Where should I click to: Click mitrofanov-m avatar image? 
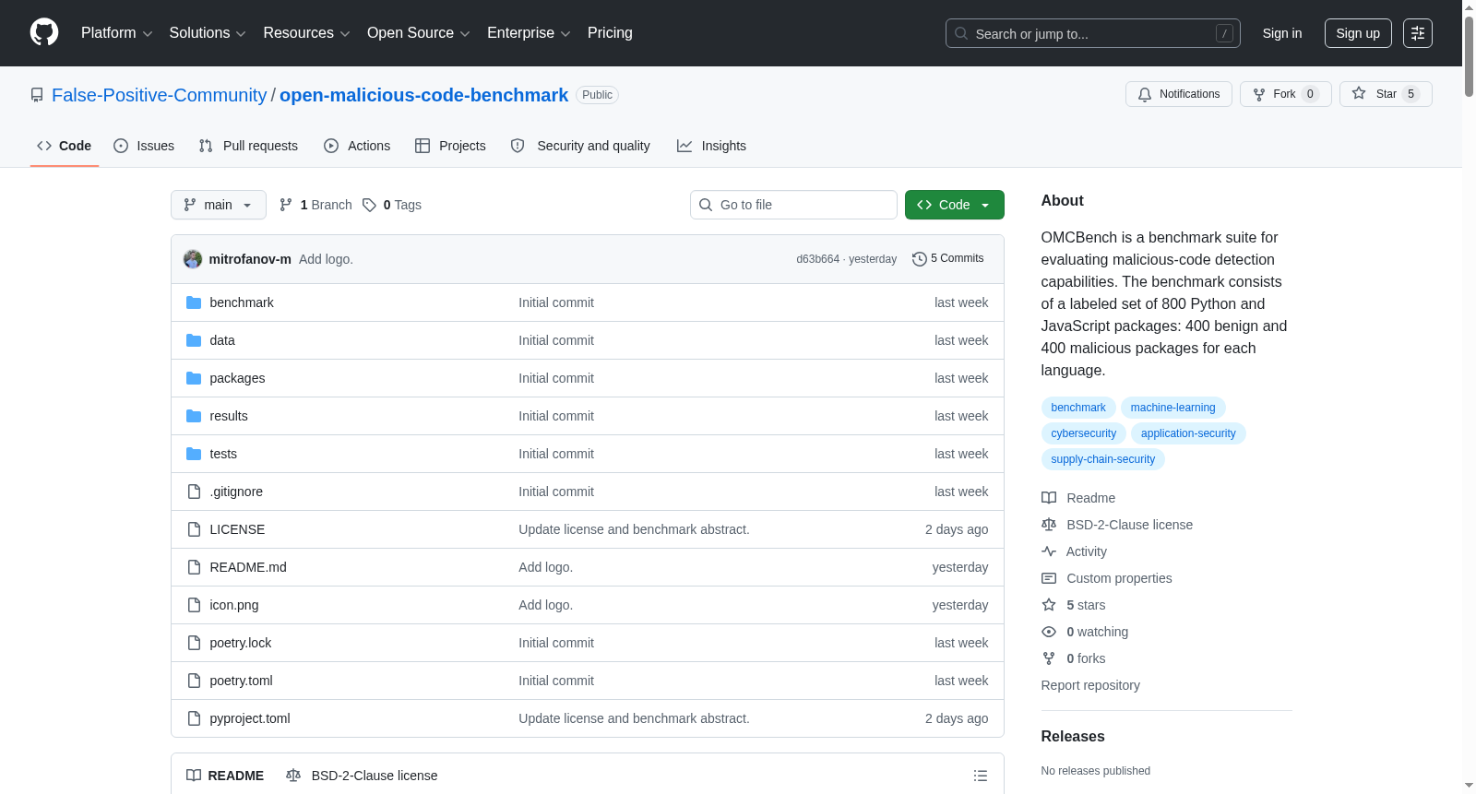(x=193, y=259)
